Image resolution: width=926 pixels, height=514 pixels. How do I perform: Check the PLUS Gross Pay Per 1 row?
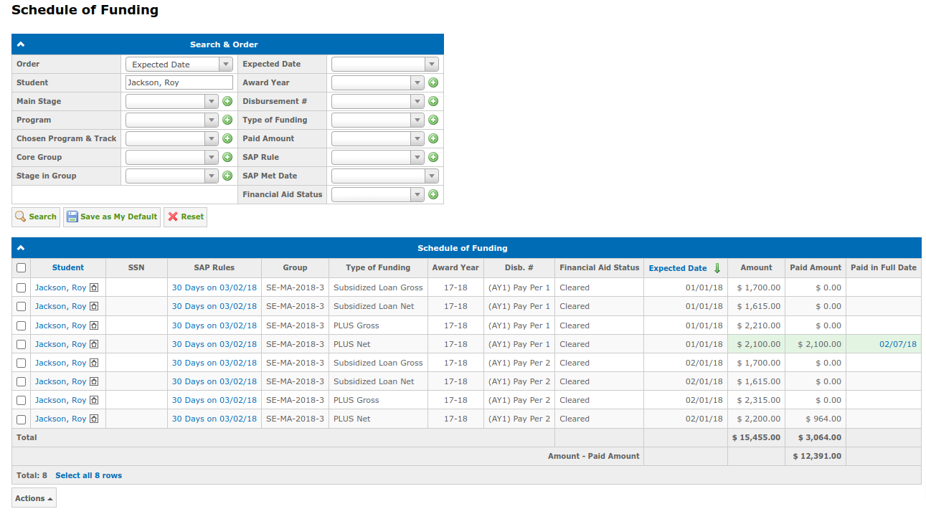pos(22,325)
